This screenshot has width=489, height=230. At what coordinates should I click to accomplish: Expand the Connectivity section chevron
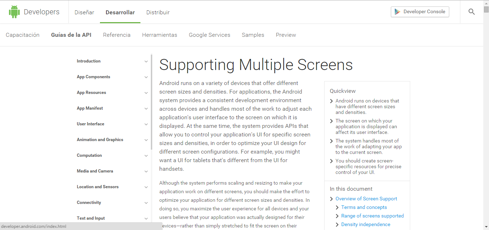point(146,203)
